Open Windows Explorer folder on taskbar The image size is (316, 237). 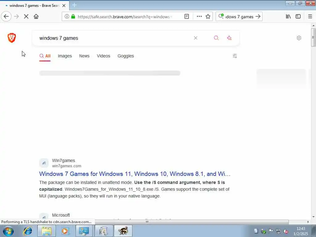click(47, 231)
